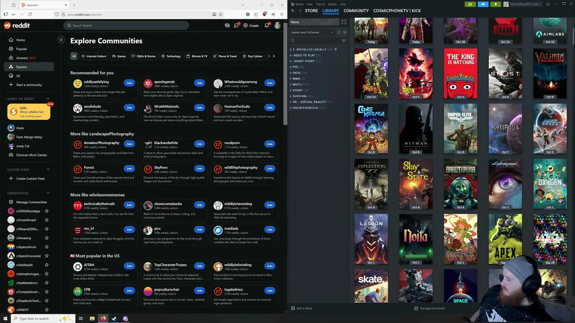
Task: Open Steam Community tab
Action: click(x=356, y=11)
